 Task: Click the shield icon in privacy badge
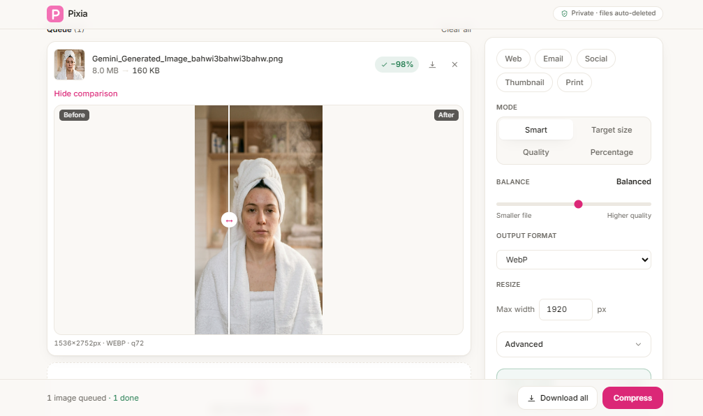tap(565, 13)
